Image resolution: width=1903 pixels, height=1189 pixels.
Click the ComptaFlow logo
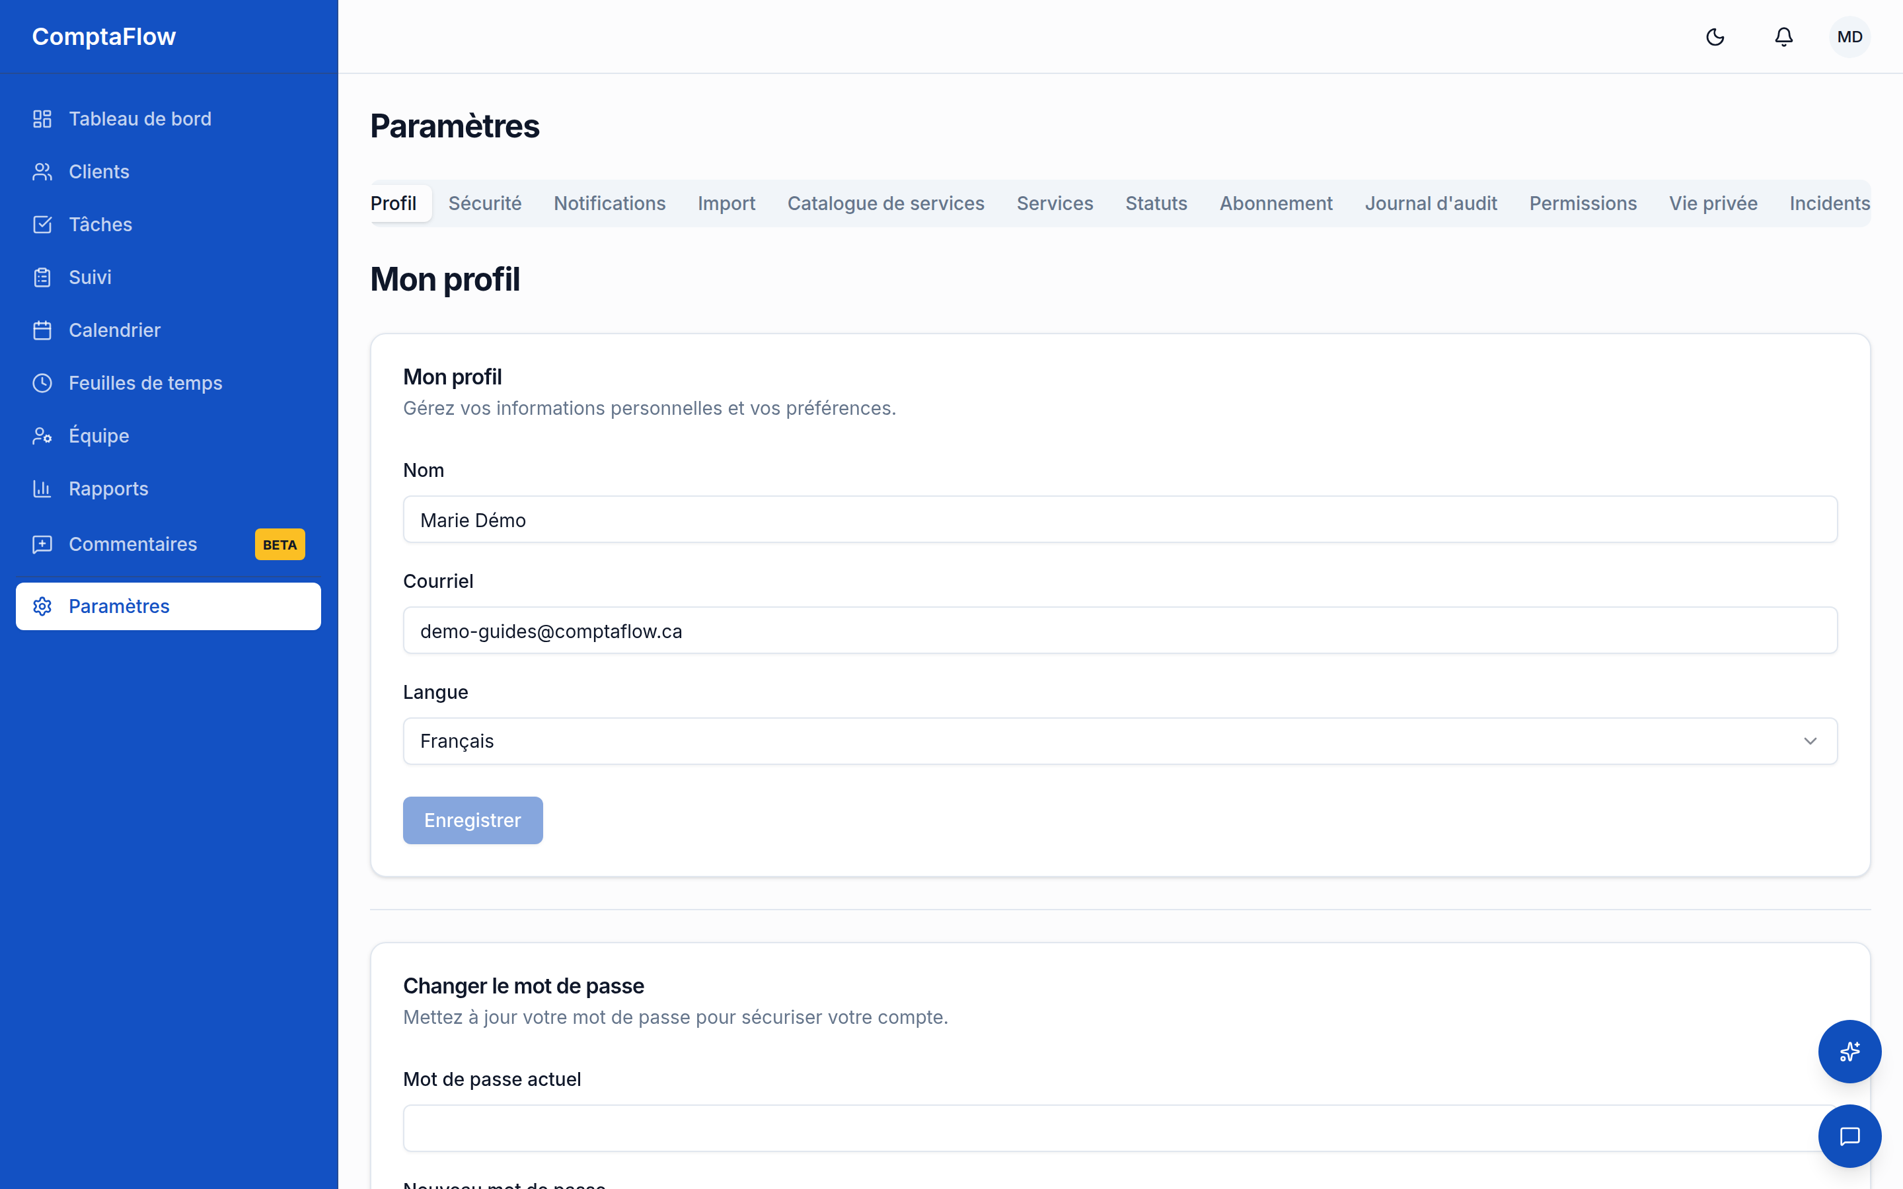(x=104, y=36)
